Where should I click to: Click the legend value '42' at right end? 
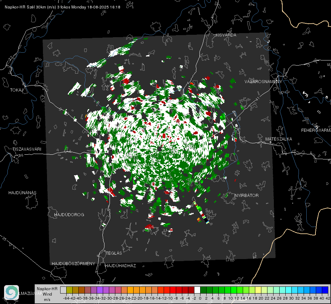click(328, 299)
